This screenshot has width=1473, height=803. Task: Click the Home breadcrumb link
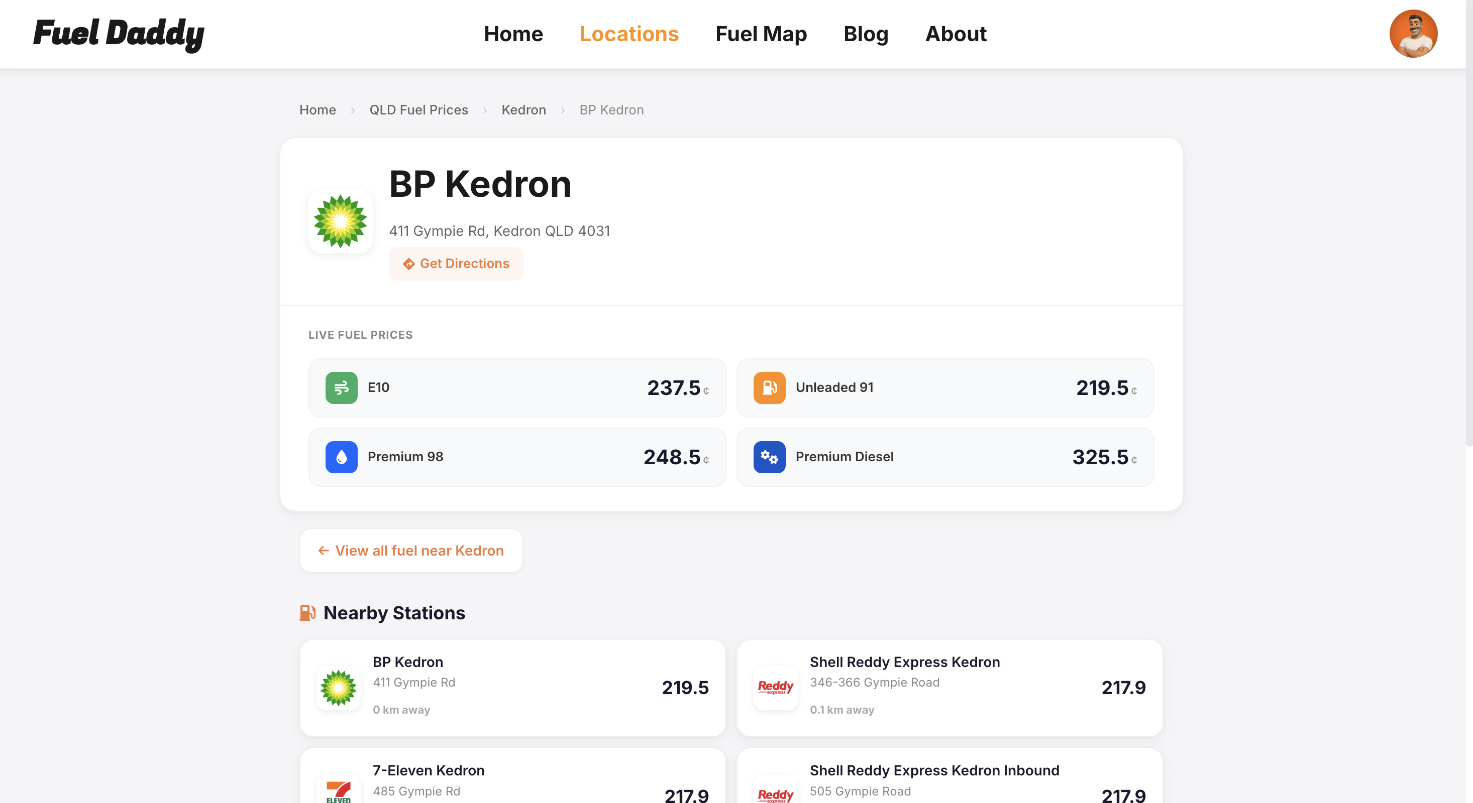318,109
